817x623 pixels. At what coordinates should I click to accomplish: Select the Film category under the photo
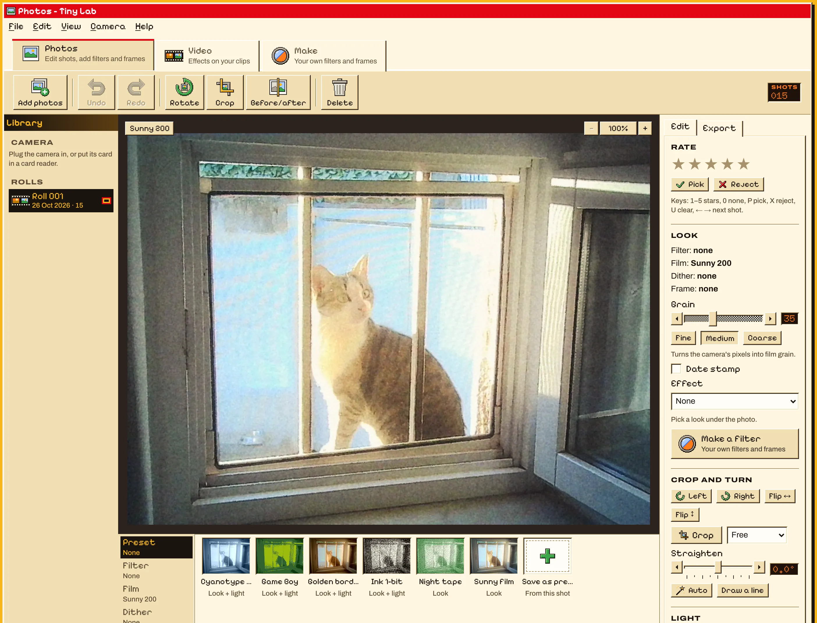click(x=156, y=594)
